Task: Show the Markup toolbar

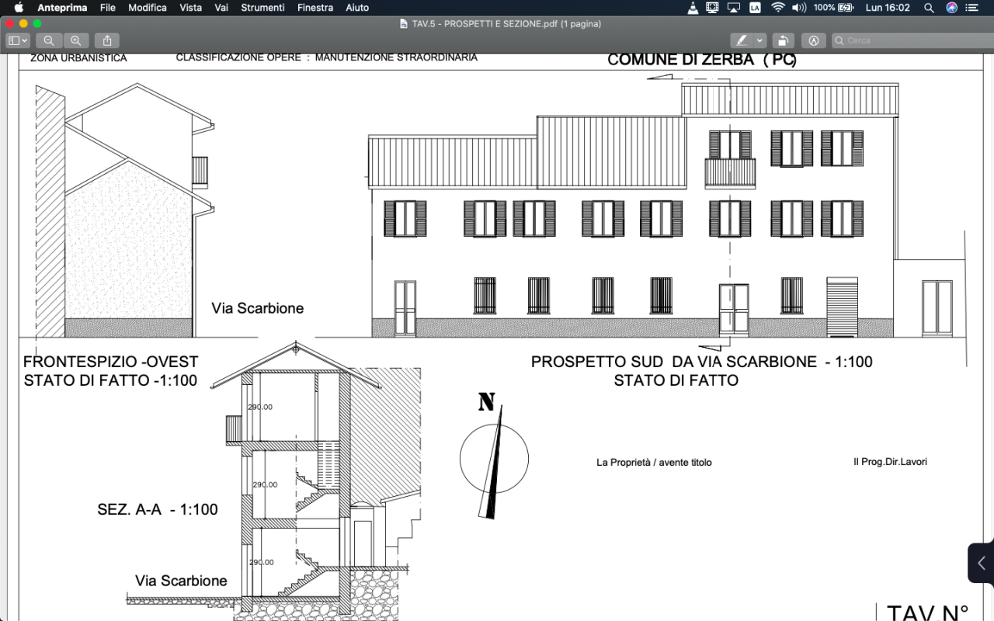Action: pyautogui.click(x=813, y=40)
